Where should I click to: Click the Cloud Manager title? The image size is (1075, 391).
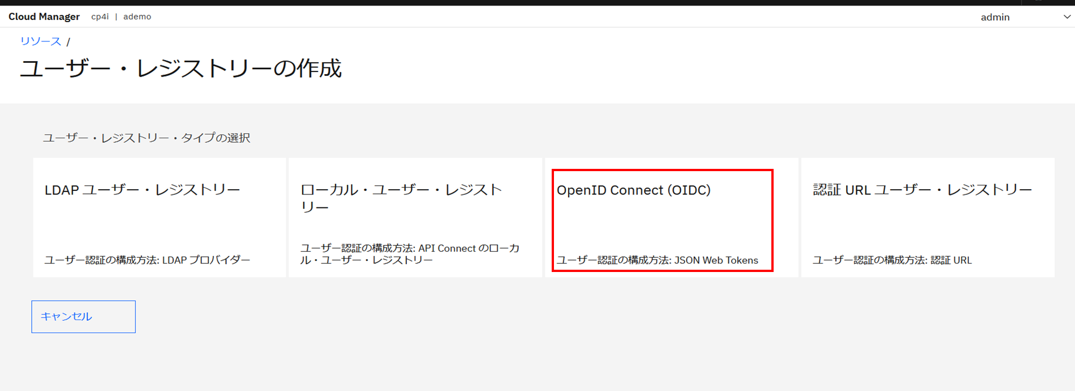pyautogui.click(x=44, y=16)
